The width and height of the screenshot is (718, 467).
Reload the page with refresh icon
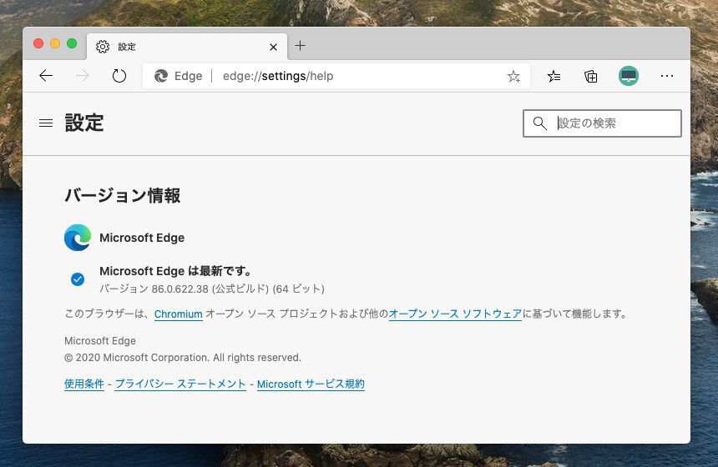pos(119,75)
